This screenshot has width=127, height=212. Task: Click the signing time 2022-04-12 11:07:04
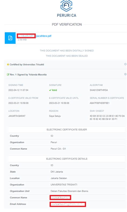18,90
